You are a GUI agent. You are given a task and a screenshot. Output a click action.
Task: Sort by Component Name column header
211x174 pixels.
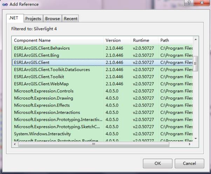click(57, 41)
